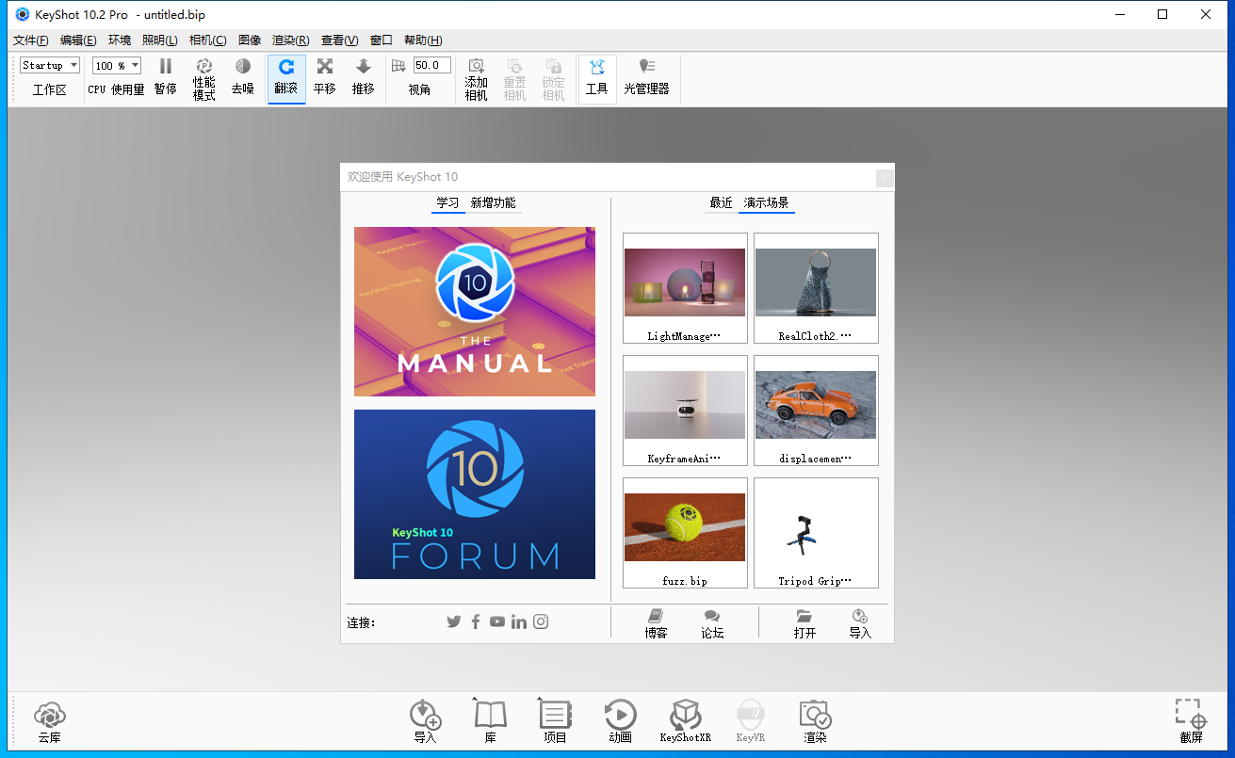The image size is (1235, 758).
Task: Open the 渲染 render dialog icon
Action: (x=815, y=715)
